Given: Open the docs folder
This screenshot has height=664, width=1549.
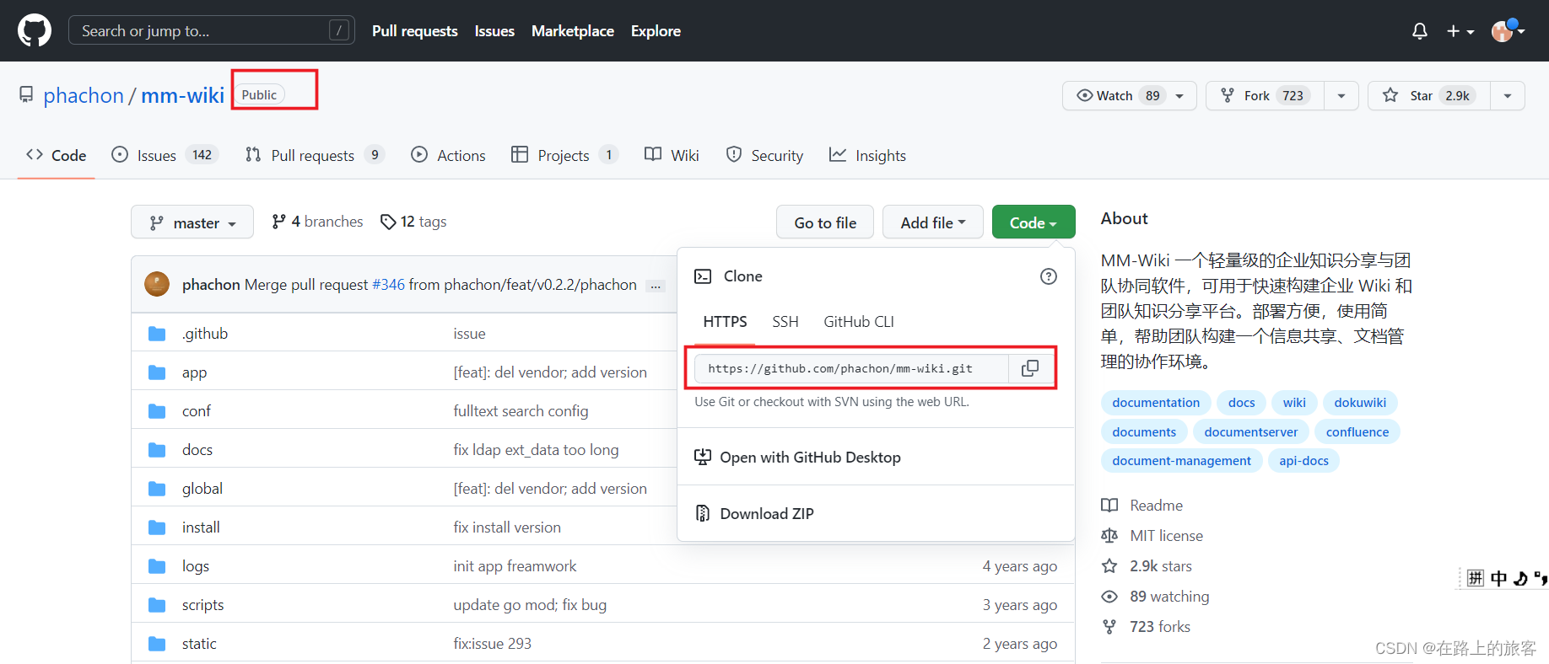Looking at the screenshot, I should 197,450.
